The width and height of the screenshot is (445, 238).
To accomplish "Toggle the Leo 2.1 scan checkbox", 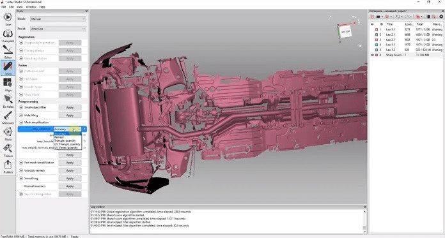I will pyautogui.click(x=377, y=34).
